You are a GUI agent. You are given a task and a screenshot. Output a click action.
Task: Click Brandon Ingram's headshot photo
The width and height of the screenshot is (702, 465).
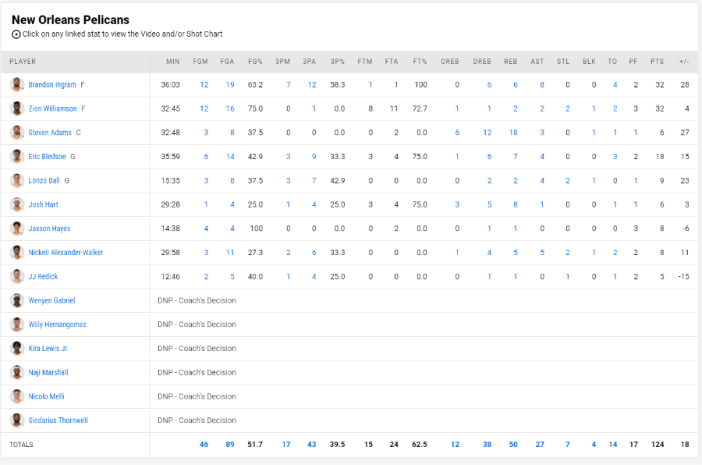click(17, 85)
